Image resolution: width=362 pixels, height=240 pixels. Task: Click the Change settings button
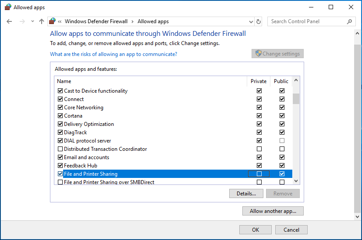pos(277,54)
